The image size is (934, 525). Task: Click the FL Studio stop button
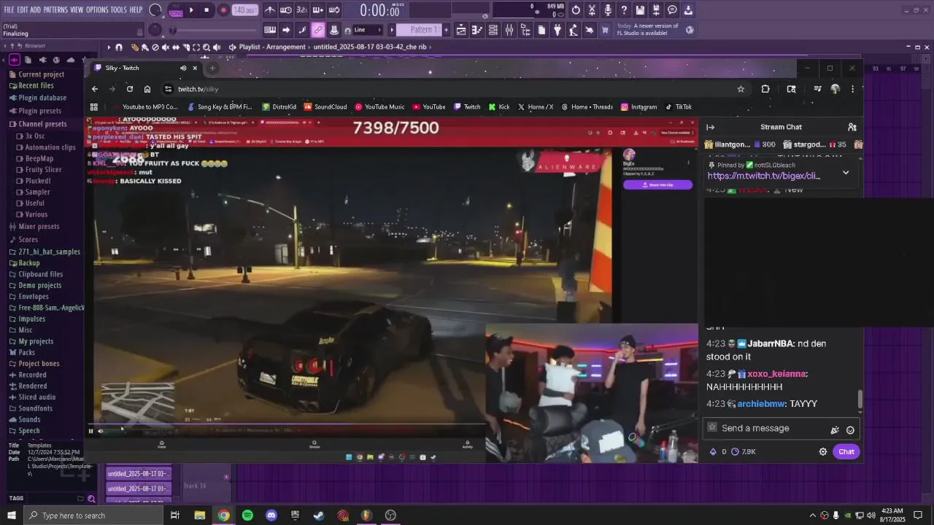(207, 10)
